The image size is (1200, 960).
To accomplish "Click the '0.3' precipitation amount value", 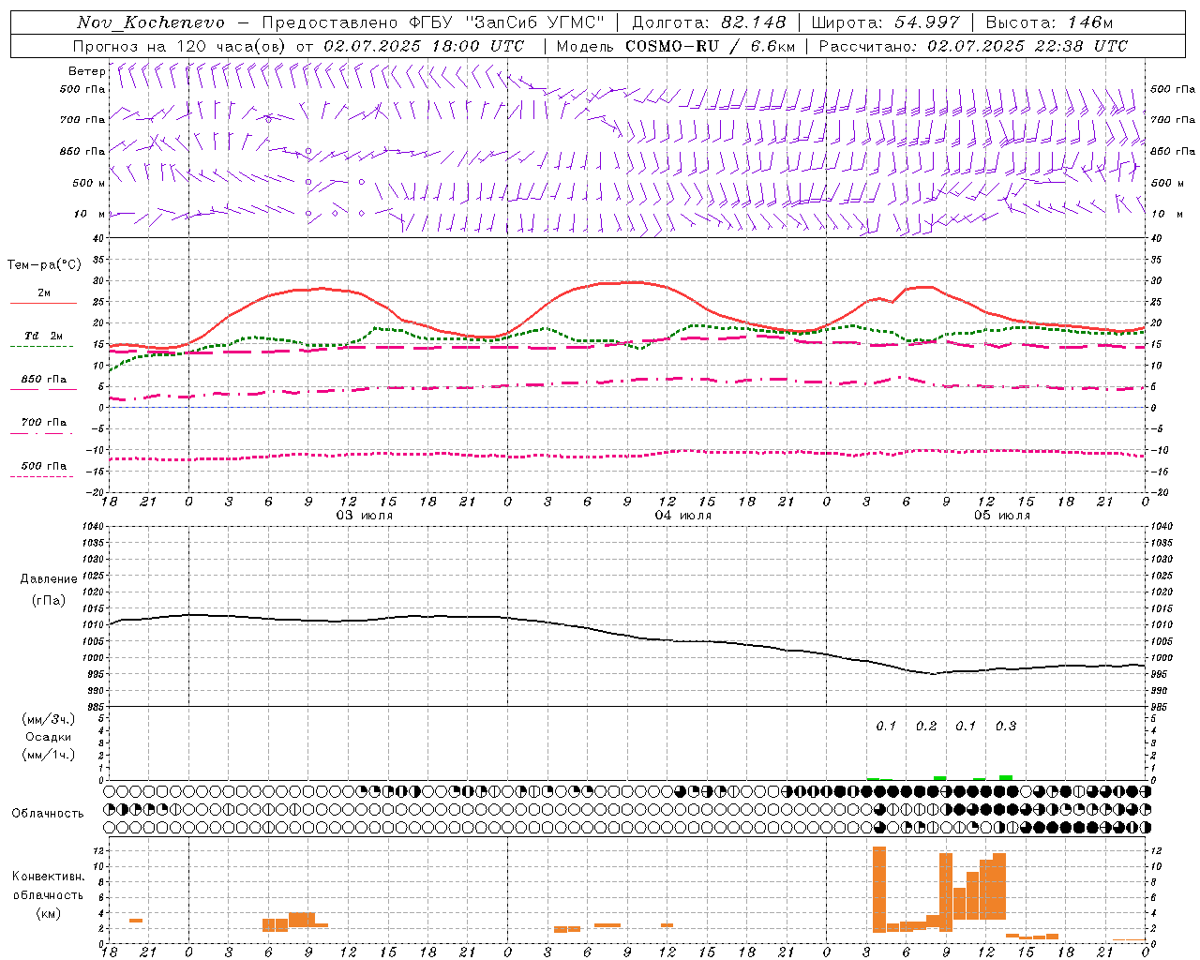I will [x=1006, y=727].
